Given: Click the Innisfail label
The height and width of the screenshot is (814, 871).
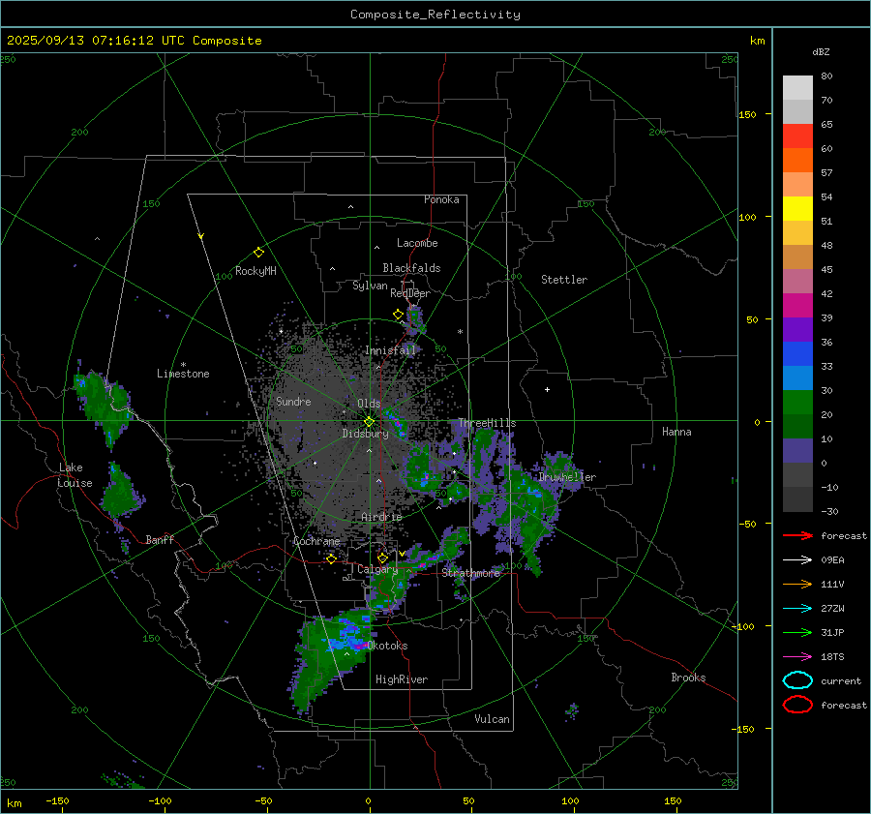Looking at the screenshot, I should (x=390, y=350).
